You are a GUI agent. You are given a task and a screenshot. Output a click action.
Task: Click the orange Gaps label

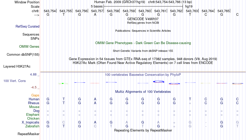point(35,95)
